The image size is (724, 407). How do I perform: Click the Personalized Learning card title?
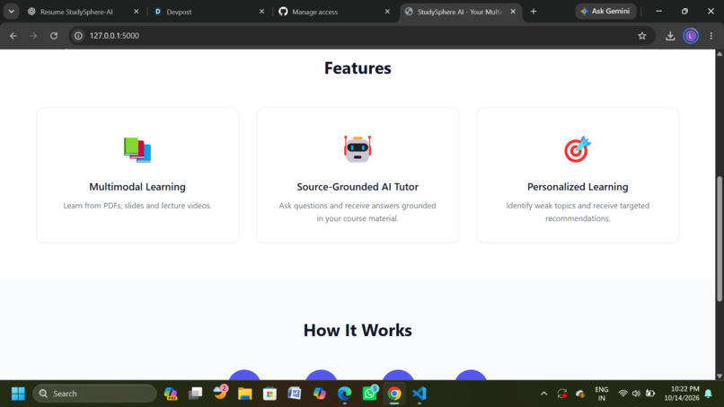pyautogui.click(x=578, y=187)
